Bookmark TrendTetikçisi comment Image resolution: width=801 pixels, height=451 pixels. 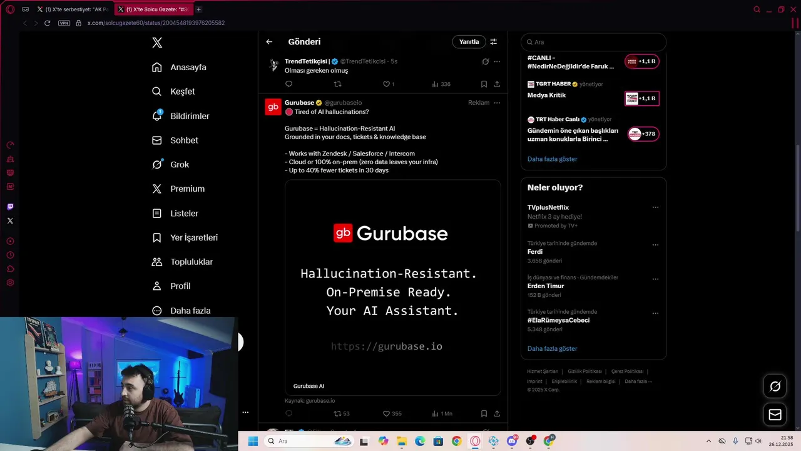[x=484, y=84]
